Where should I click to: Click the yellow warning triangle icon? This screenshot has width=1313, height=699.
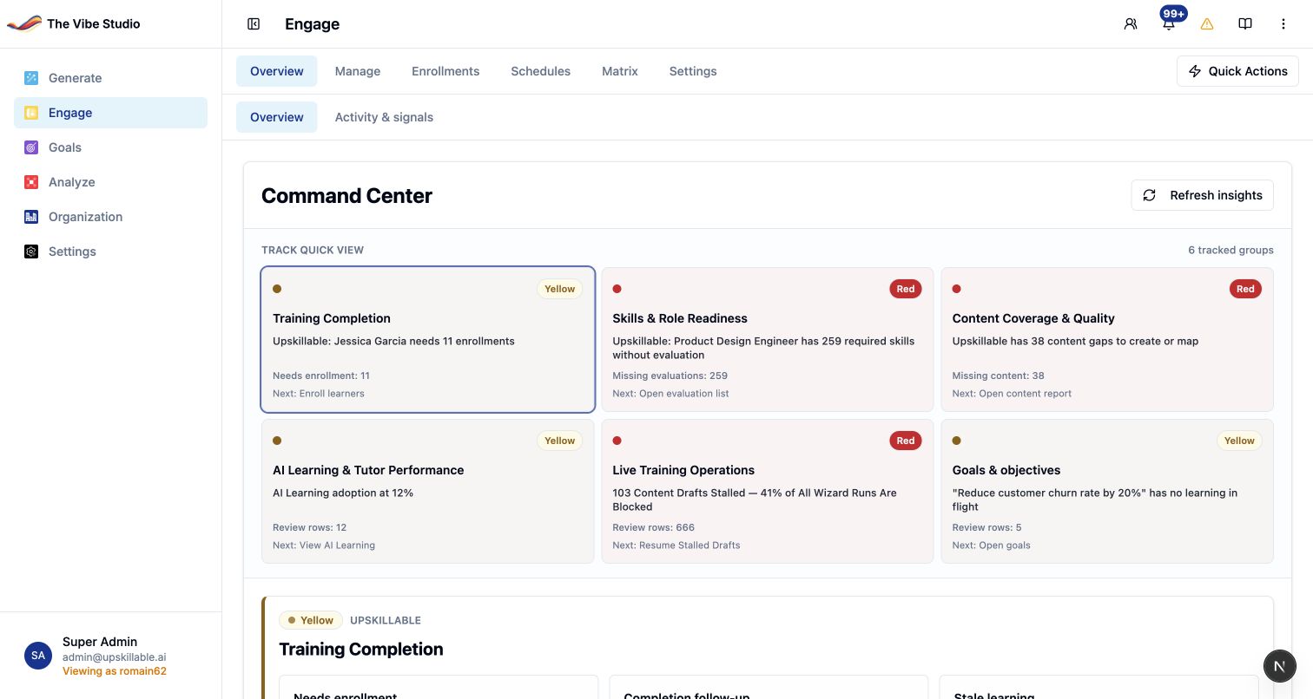[1207, 24]
